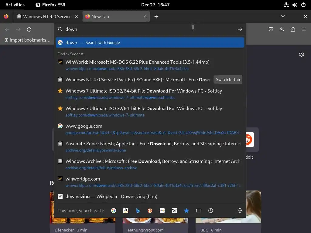311x233 pixels.
Task: Switch to the Windows NT 4.0 Service tab
Action: tap(47, 16)
